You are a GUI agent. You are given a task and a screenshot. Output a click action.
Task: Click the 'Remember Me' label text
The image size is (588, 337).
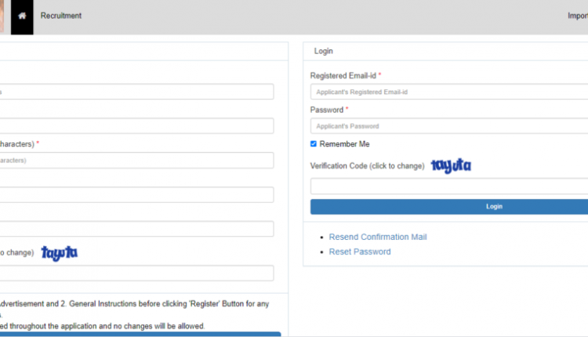344,144
